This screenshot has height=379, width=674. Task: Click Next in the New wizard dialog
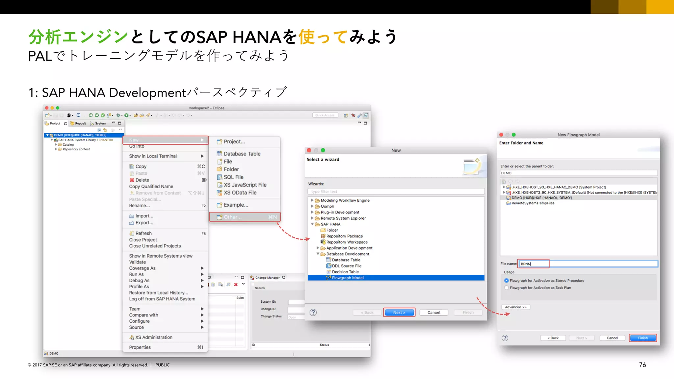pyautogui.click(x=399, y=313)
